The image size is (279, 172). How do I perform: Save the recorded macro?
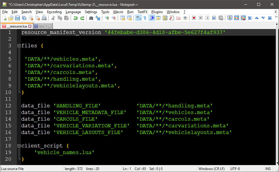pos(221,18)
